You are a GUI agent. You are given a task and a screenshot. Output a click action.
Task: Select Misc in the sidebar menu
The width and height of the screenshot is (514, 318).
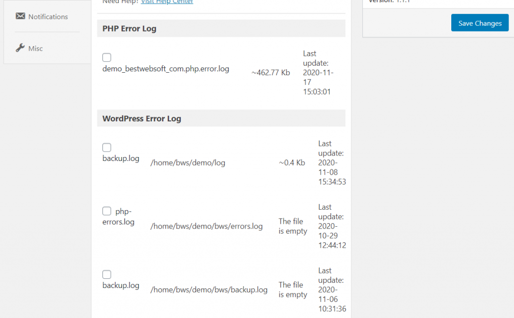(35, 48)
